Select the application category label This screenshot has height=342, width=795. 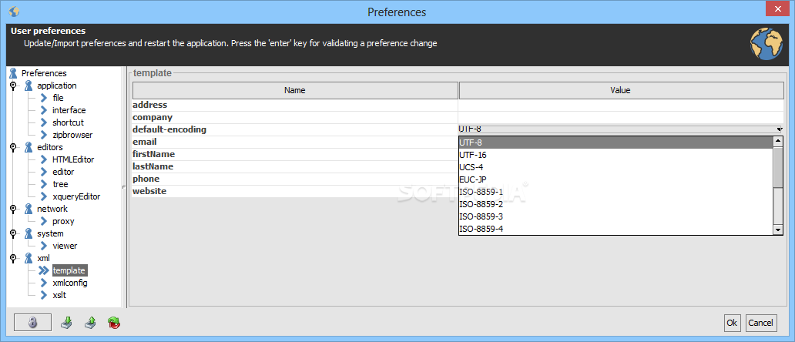[x=57, y=85]
